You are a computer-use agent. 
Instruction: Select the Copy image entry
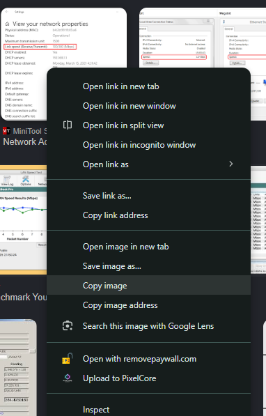tap(148, 286)
